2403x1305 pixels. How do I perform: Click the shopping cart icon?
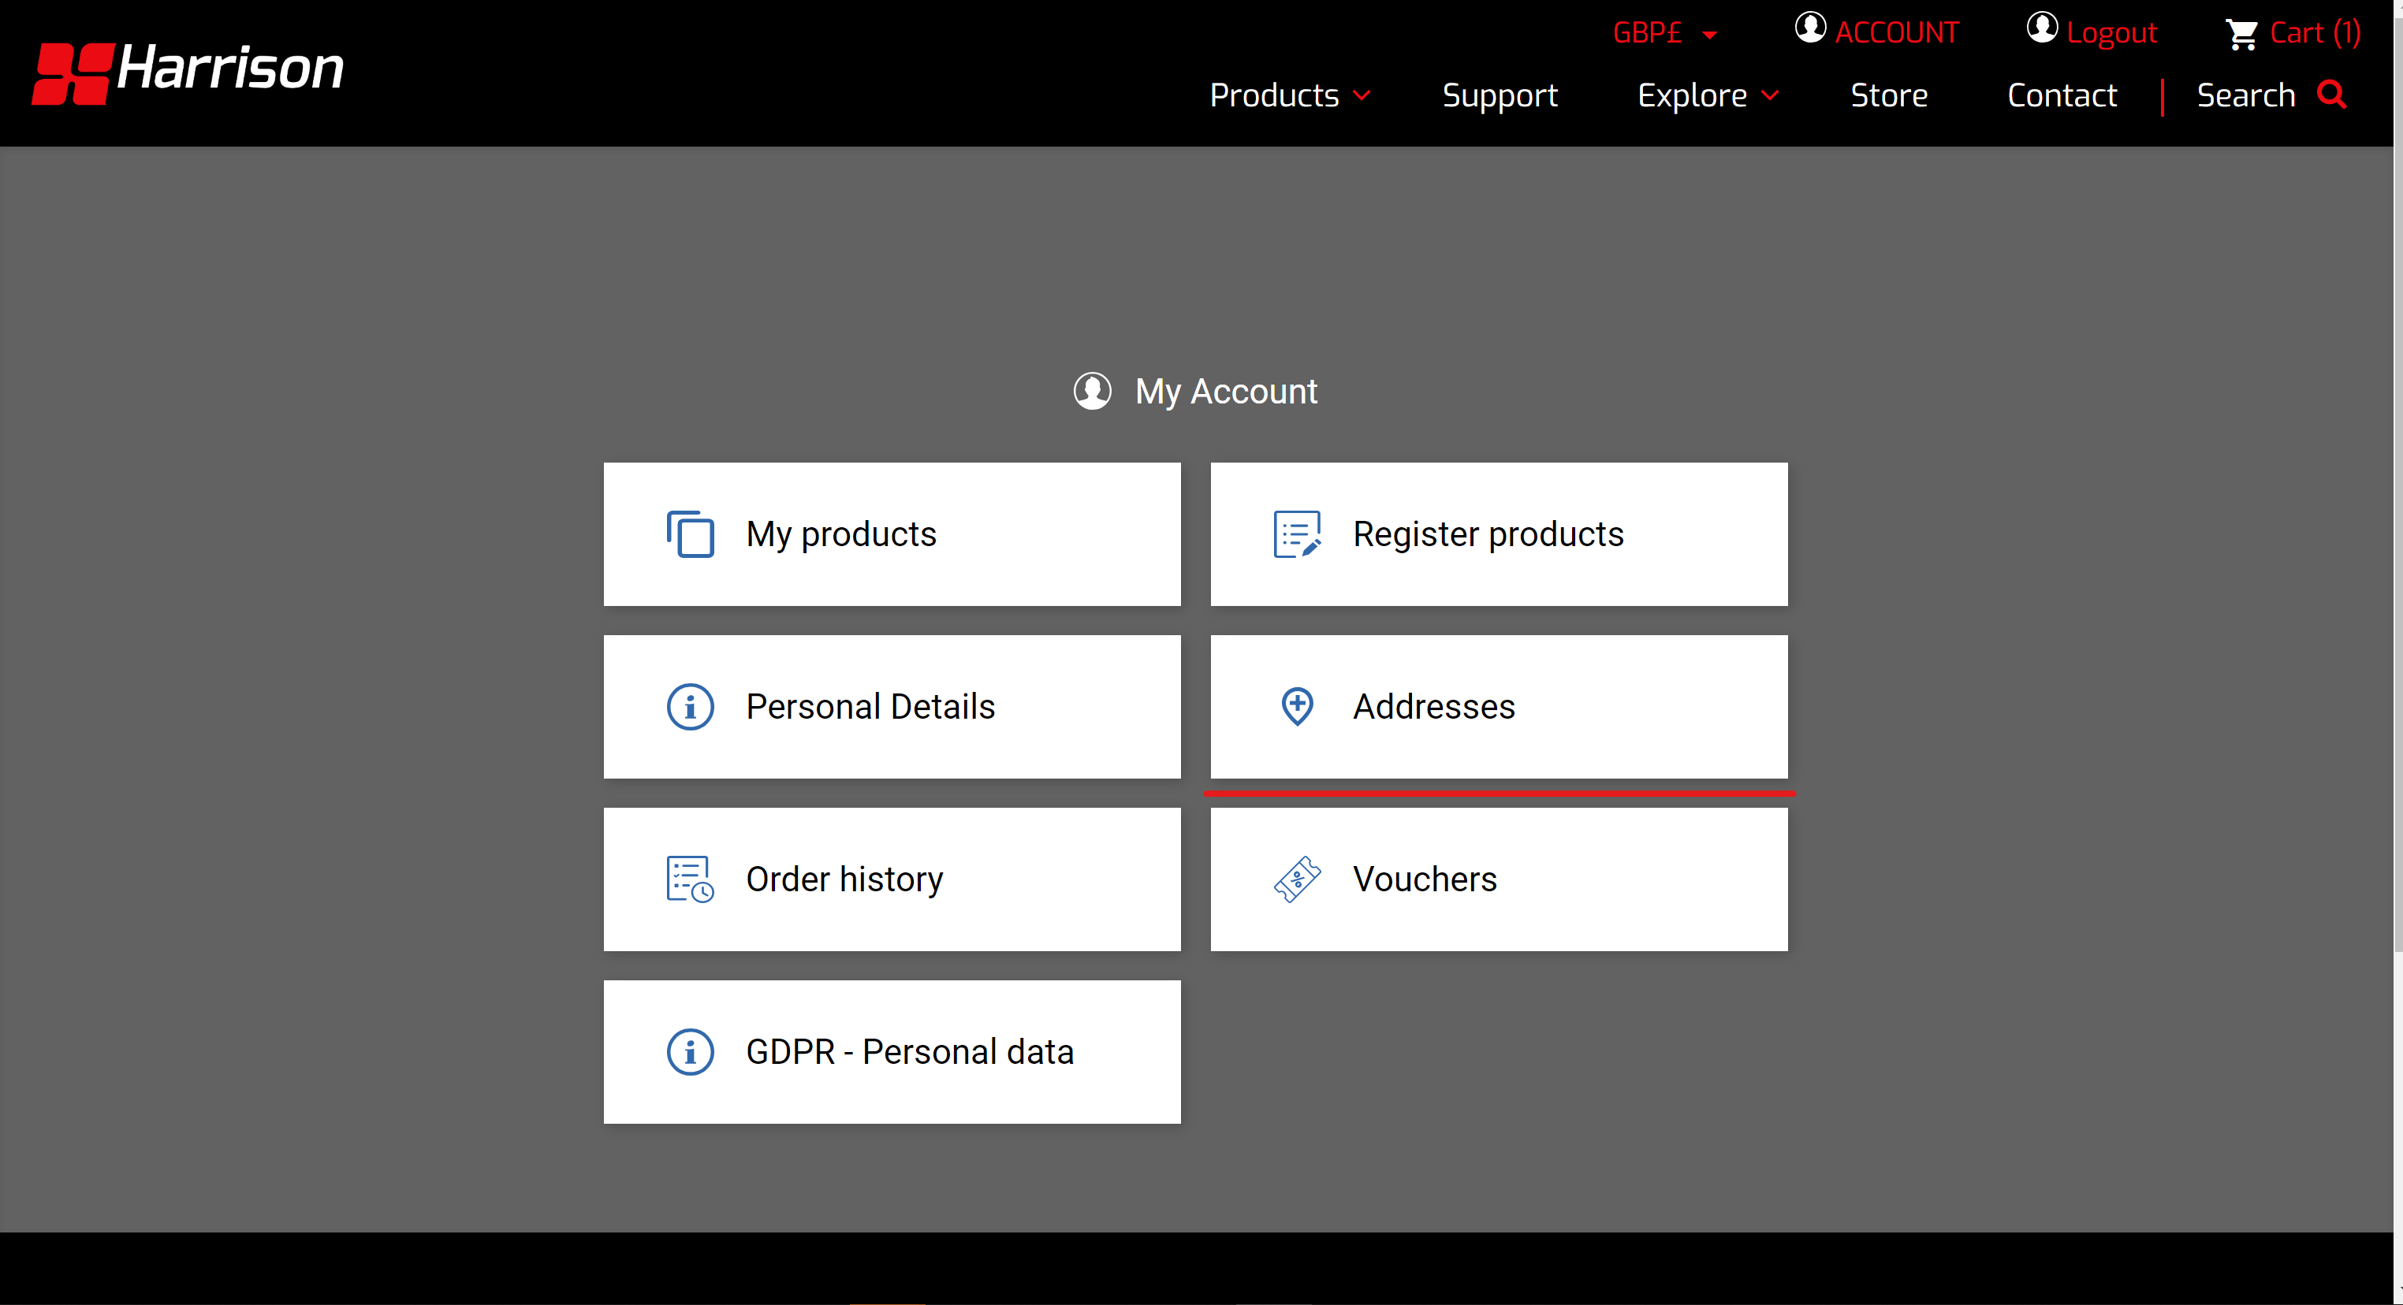click(2241, 34)
